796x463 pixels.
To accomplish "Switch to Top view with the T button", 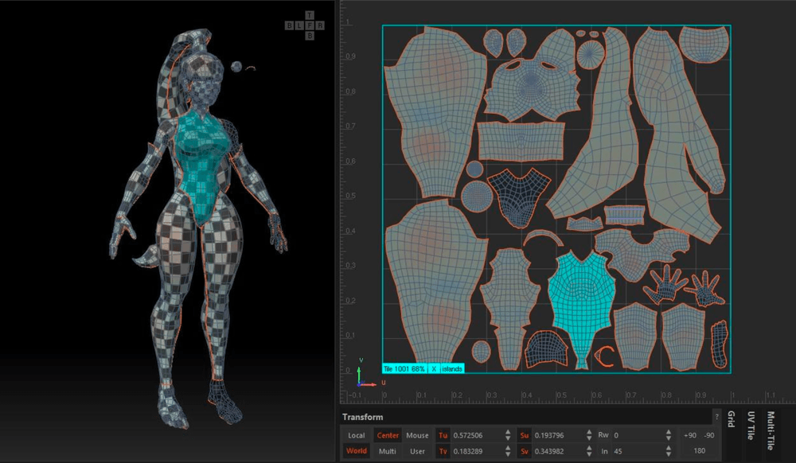I will (x=309, y=17).
